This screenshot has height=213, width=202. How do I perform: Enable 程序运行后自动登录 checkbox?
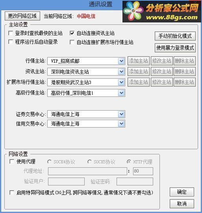(11, 42)
